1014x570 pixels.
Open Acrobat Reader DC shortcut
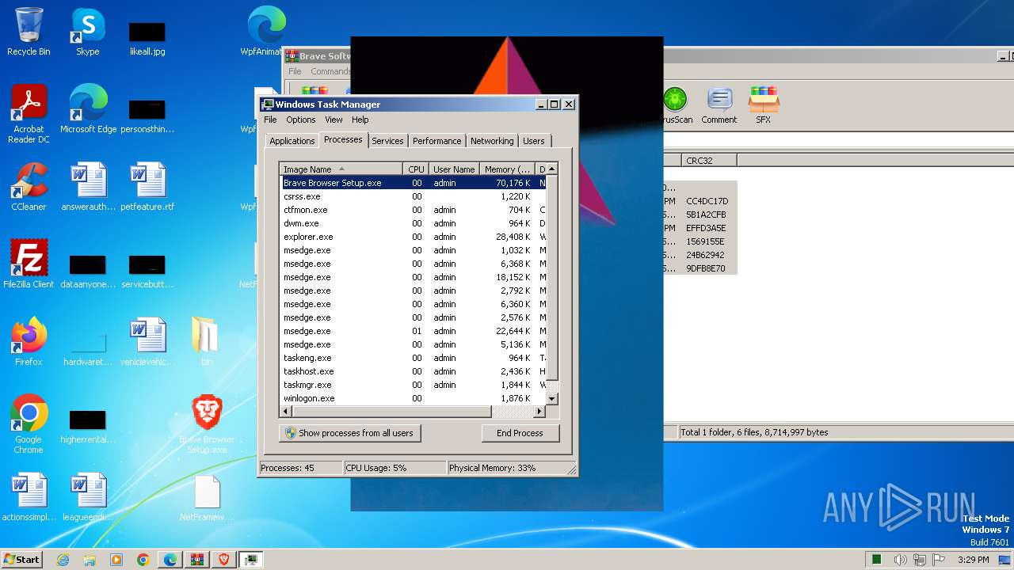coord(29,114)
